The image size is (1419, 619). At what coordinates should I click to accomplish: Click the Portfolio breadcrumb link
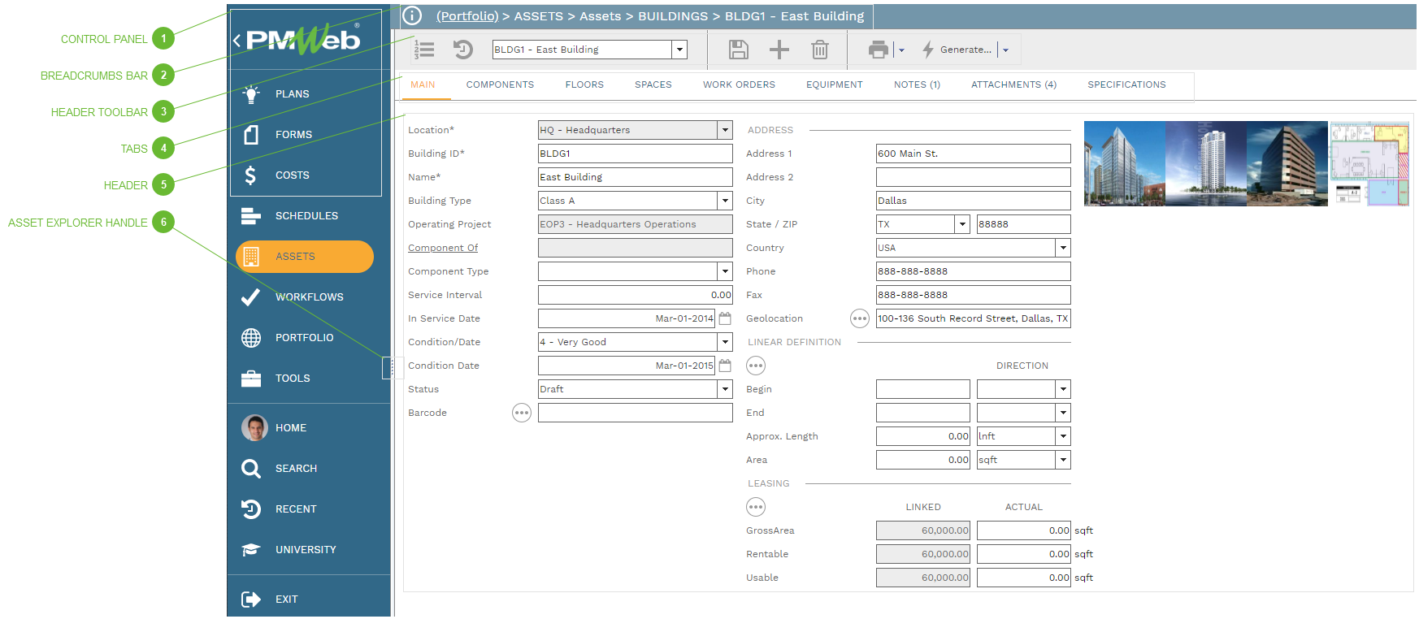tap(467, 16)
